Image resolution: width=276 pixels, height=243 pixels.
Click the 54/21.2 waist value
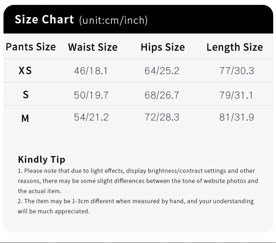(91, 117)
